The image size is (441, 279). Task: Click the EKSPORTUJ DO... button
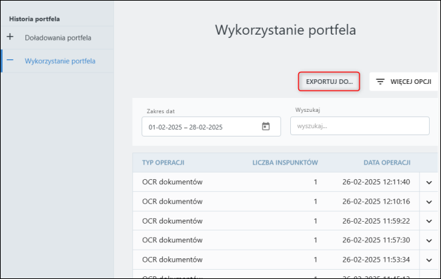tap(329, 82)
